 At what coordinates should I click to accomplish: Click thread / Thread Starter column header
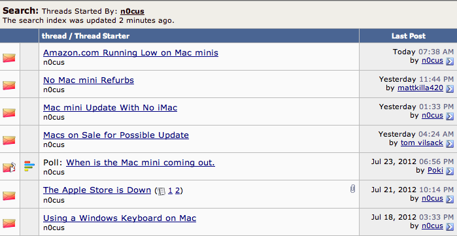coord(86,36)
